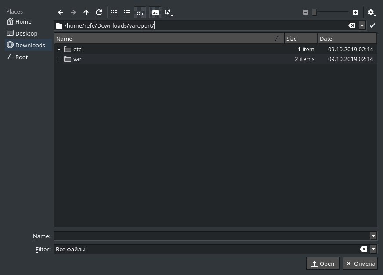Click the '2 items' size cell
The height and width of the screenshot is (275, 383).
pyautogui.click(x=304, y=59)
